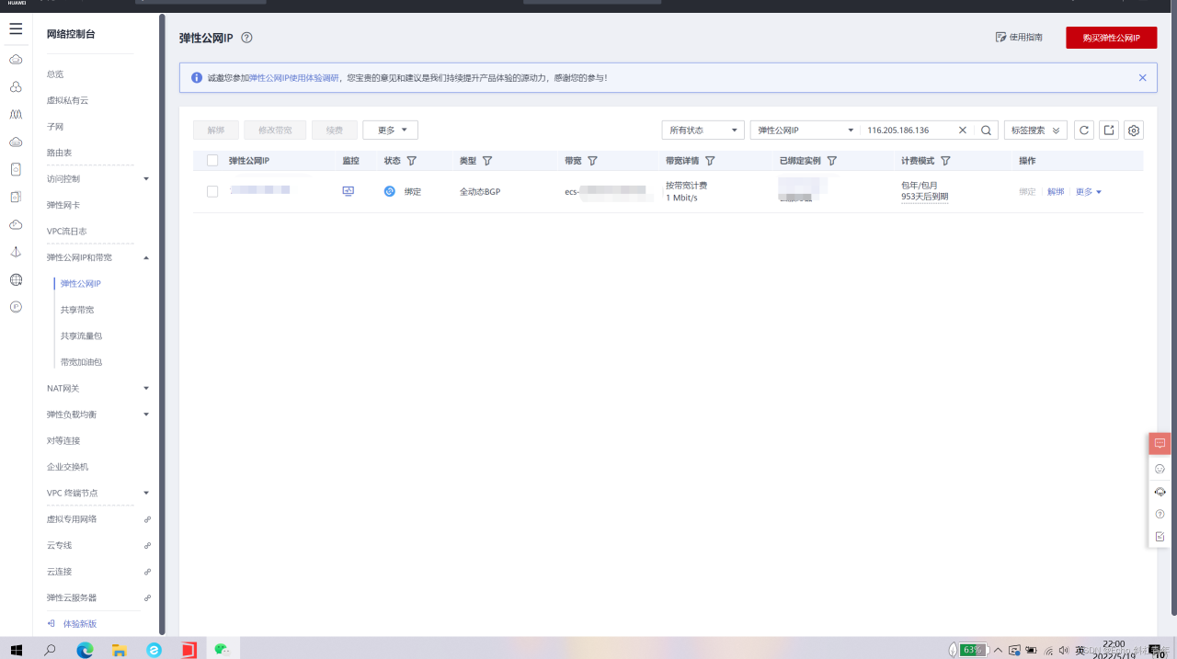1177x659 pixels.
Task: Select 共享带宽 in the sidebar
Action: pyautogui.click(x=77, y=310)
